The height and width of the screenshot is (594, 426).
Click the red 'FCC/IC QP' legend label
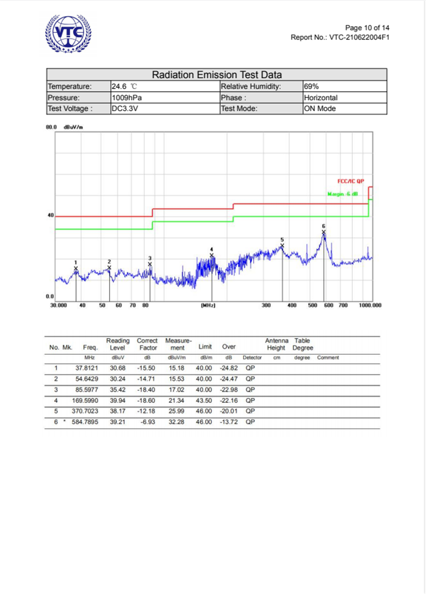point(351,181)
